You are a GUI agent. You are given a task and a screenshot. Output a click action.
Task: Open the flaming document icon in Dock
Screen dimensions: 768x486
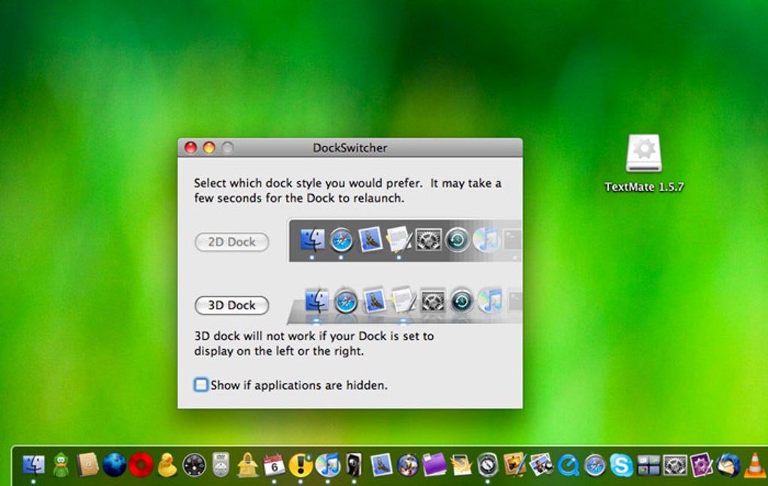point(462,465)
